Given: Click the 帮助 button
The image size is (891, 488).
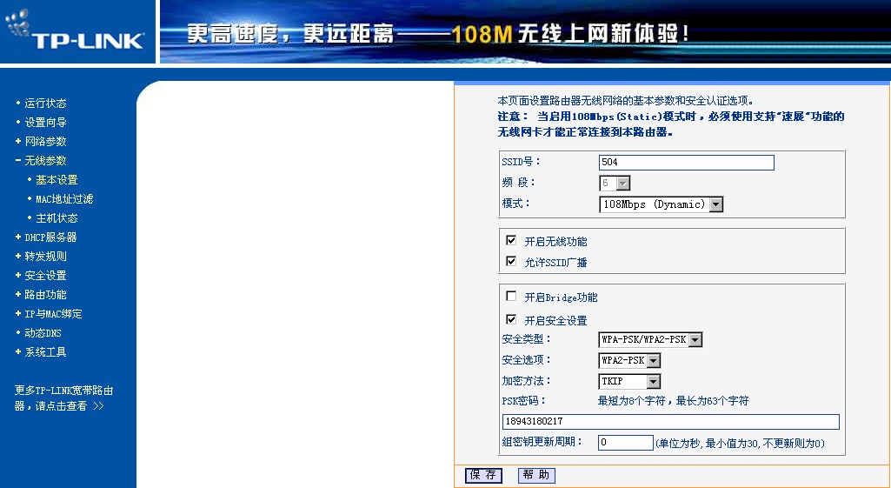Looking at the screenshot, I should click(x=536, y=475).
